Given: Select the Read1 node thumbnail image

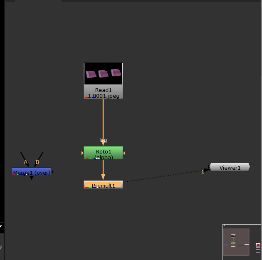Looking at the screenshot, I should coord(103,74).
